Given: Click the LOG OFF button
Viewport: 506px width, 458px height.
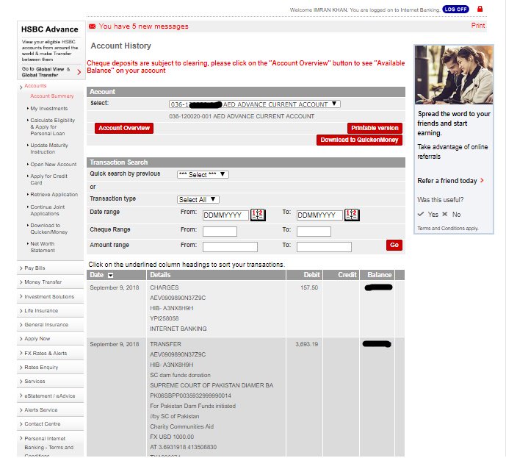Looking at the screenshot, I should tap(455, 9).
